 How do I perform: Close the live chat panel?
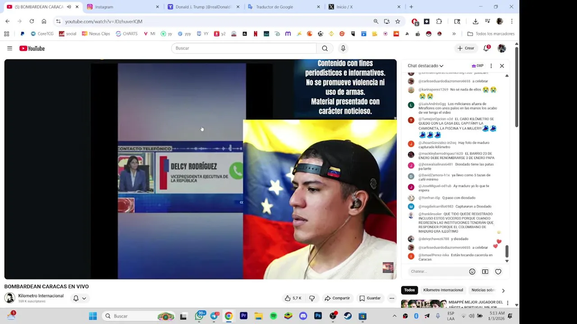coord(502,66)
